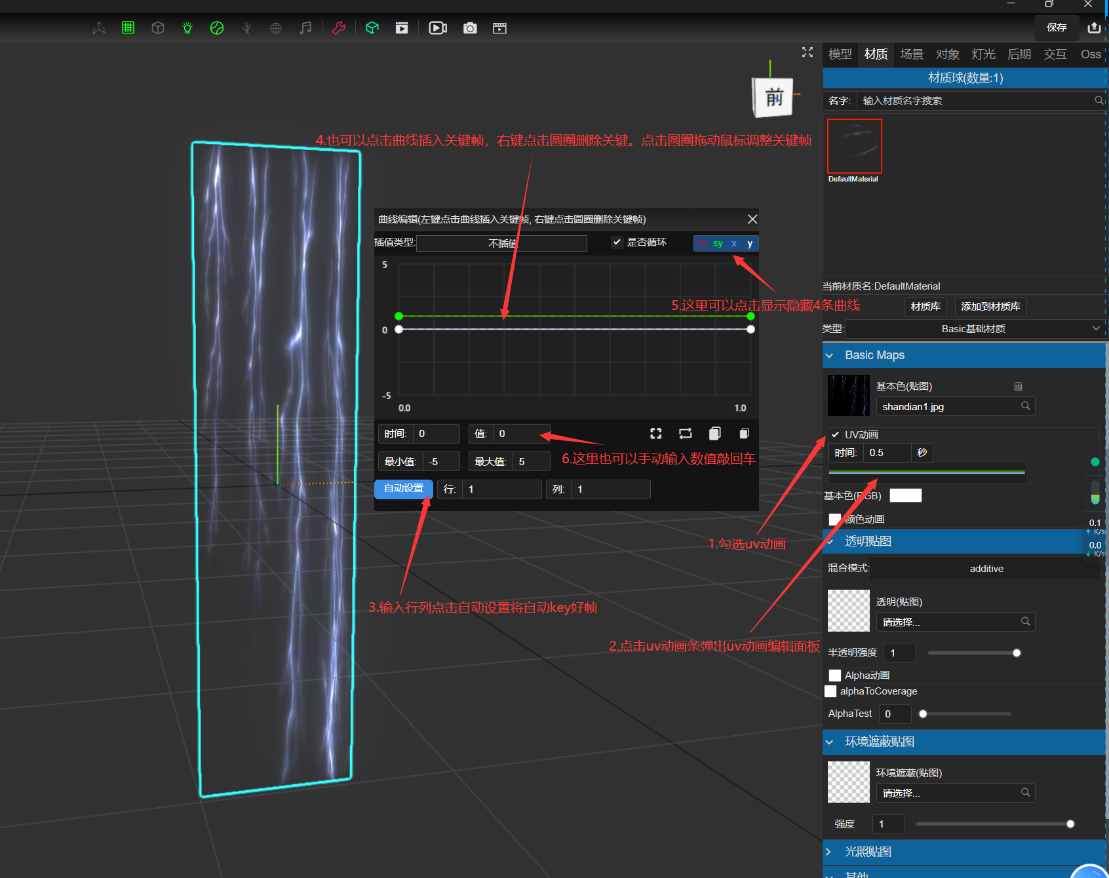Click the 保存 save button
This screenshot has width=1109, height=878.
(1057, 28)
